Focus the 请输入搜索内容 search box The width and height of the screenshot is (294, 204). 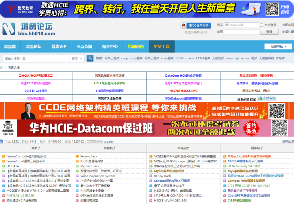(36, 59)
